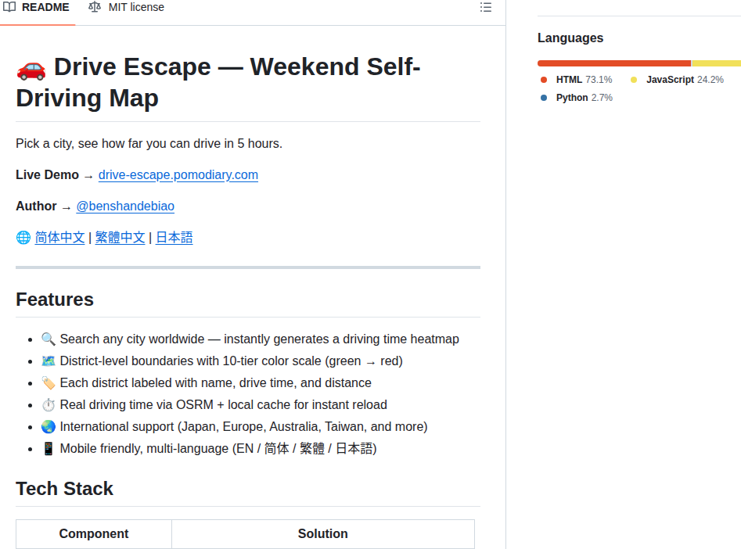Open the 简体中文 README link
Image resolution: width=741 pixels, height=549 pixels.
(x=59, y=238)
